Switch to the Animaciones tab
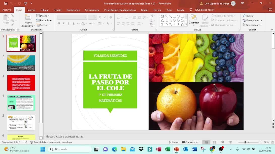The image size is (275, 154). click(92, 10)
